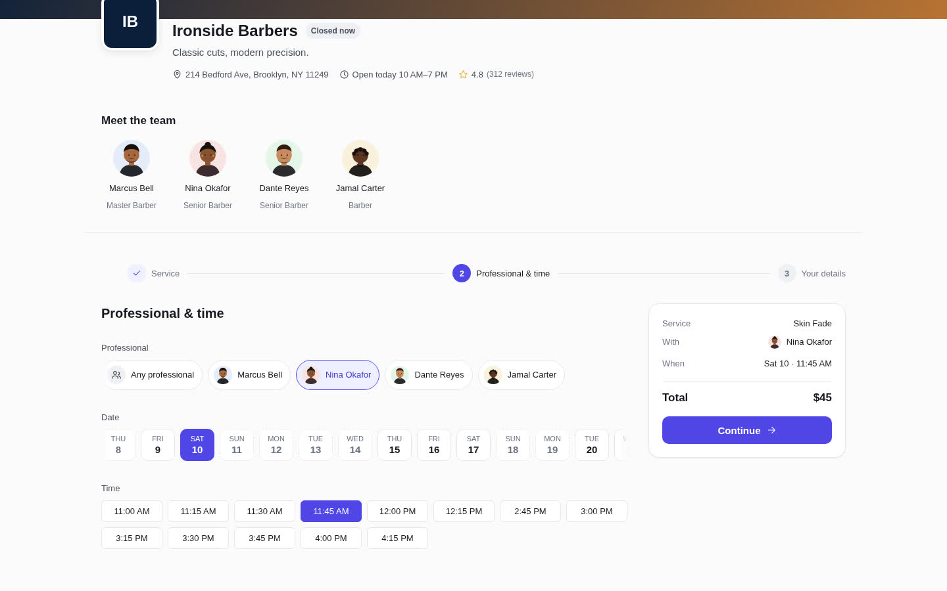The image size is (947, 591).
Task: Select Any professional option
Action: click(152, 375)
